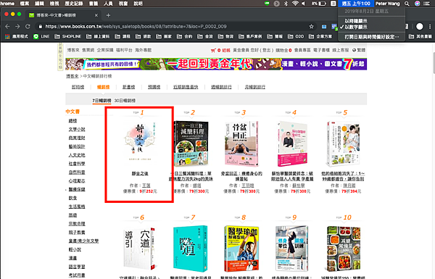Click the 登出 logout link
The image size is (435, 279).
[x=266, y=50]
